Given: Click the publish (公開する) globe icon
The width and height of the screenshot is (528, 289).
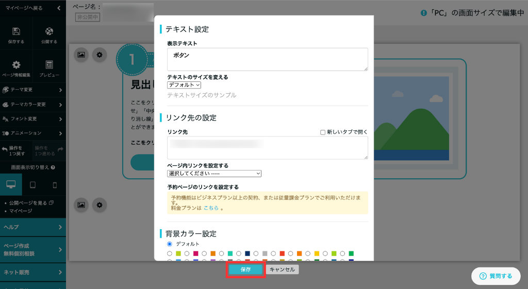Looking at the screenshot, I should (49, 32).
